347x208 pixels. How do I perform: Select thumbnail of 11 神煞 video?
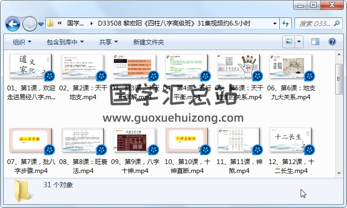[239, 140]
